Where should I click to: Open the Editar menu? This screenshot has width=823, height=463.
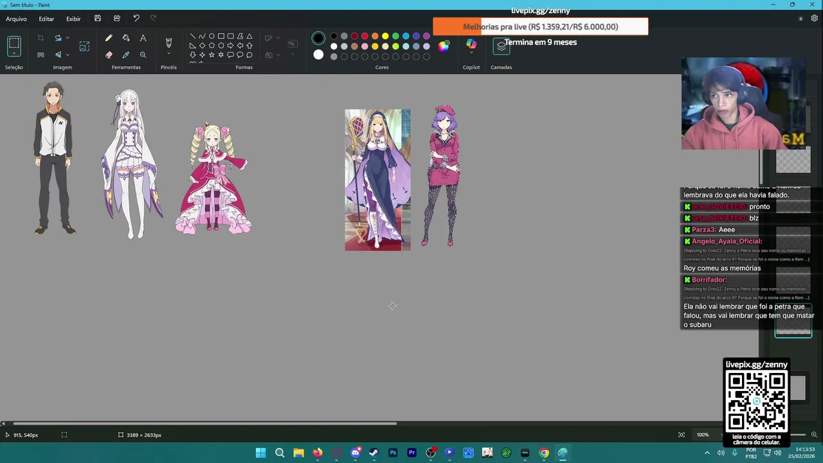coord(46,19)
